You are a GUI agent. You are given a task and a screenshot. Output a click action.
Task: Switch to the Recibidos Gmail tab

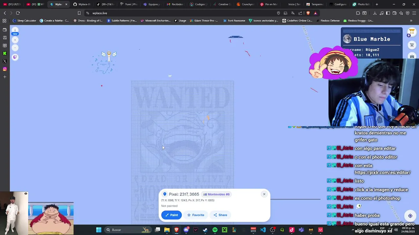[x=175, y=4]
